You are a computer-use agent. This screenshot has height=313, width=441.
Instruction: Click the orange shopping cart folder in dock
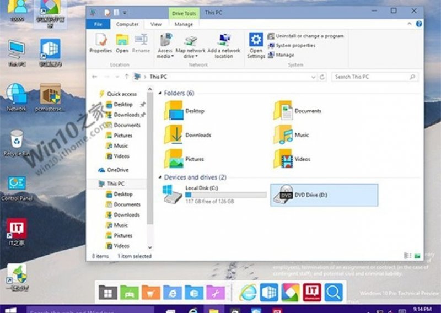151,293
